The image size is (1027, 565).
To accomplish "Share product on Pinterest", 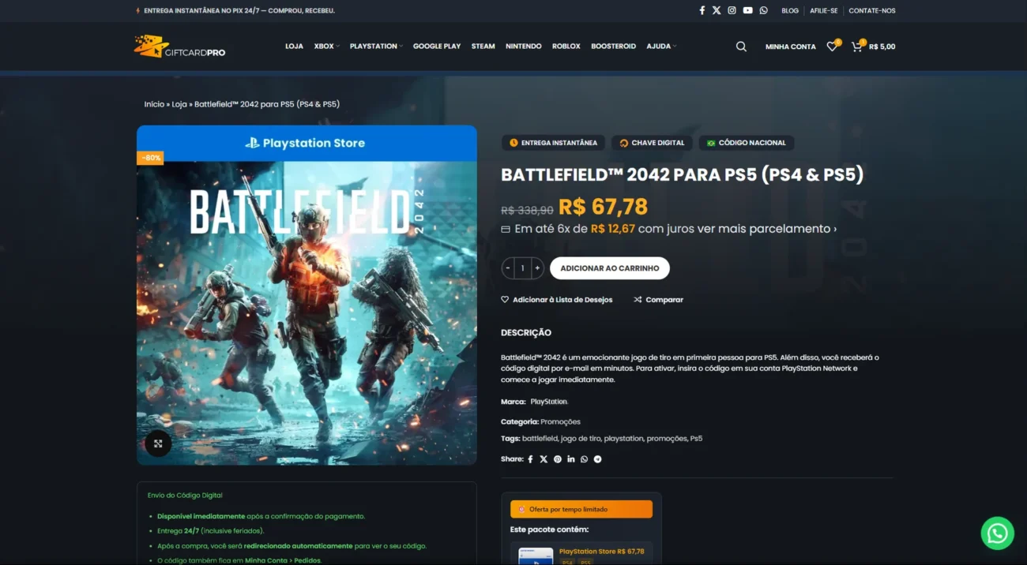I will (x=558, y=459).
